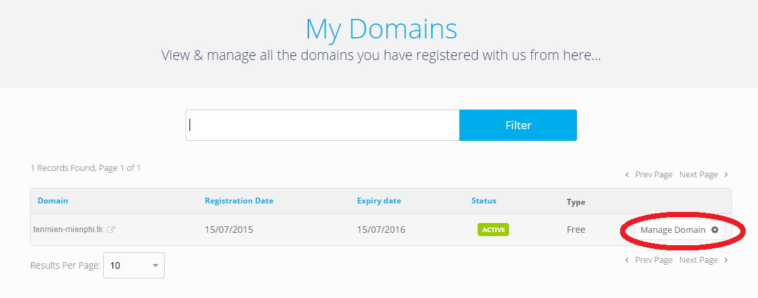758x298 pixels.
Task: Open the tenmien-mienphi.tk domain link
Action: (x=68, y=230)
